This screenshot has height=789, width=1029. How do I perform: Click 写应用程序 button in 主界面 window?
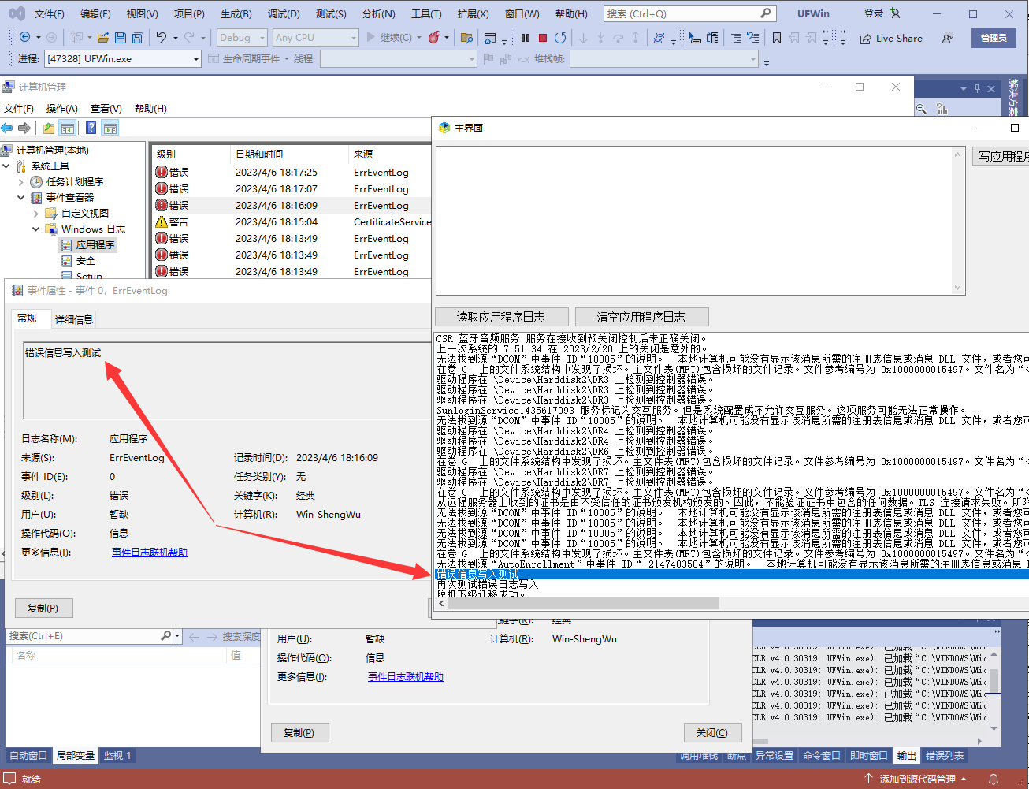[1001, 156]
